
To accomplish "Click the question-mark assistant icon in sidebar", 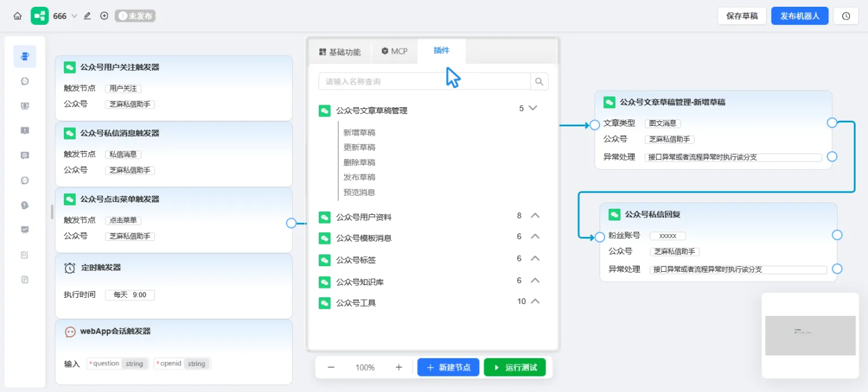I will (x=25, y=205).
